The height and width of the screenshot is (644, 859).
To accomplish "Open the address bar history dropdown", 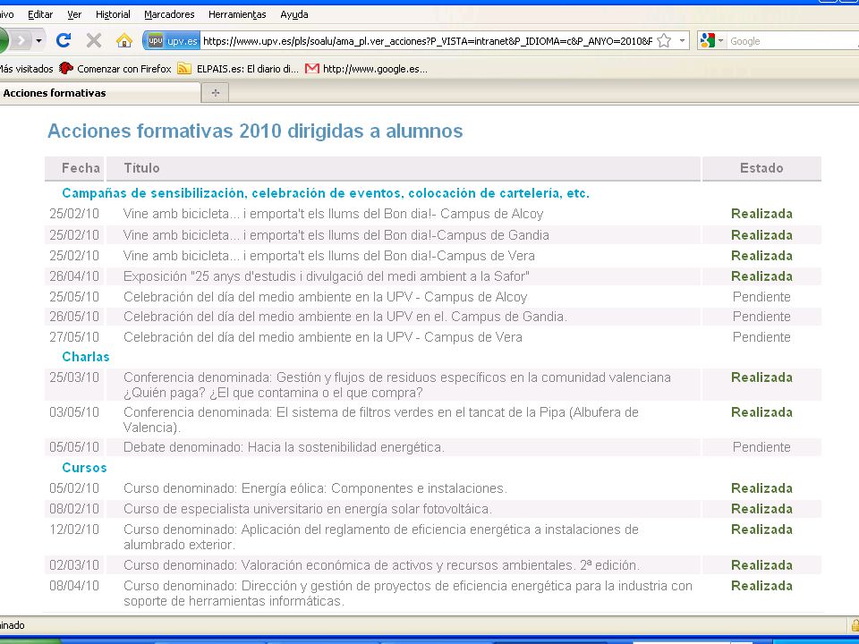I will click(x=682, y=40).
